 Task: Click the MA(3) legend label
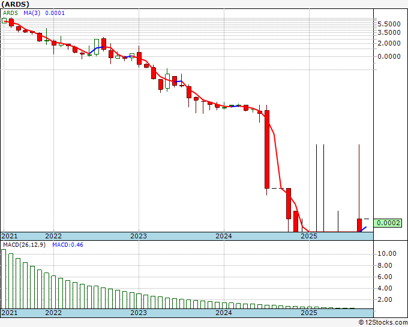[x=32, y=13]
